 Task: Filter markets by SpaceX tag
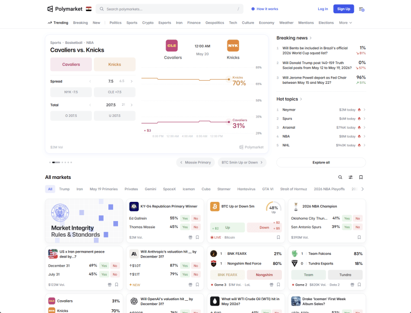pos(169,189)
